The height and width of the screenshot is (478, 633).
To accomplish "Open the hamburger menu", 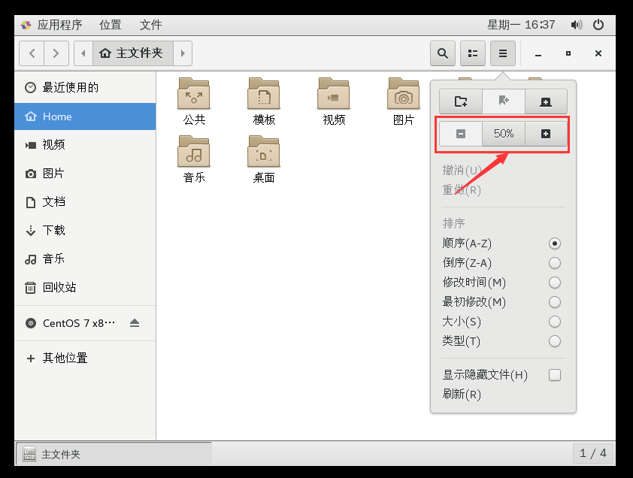I will [502, 53].
